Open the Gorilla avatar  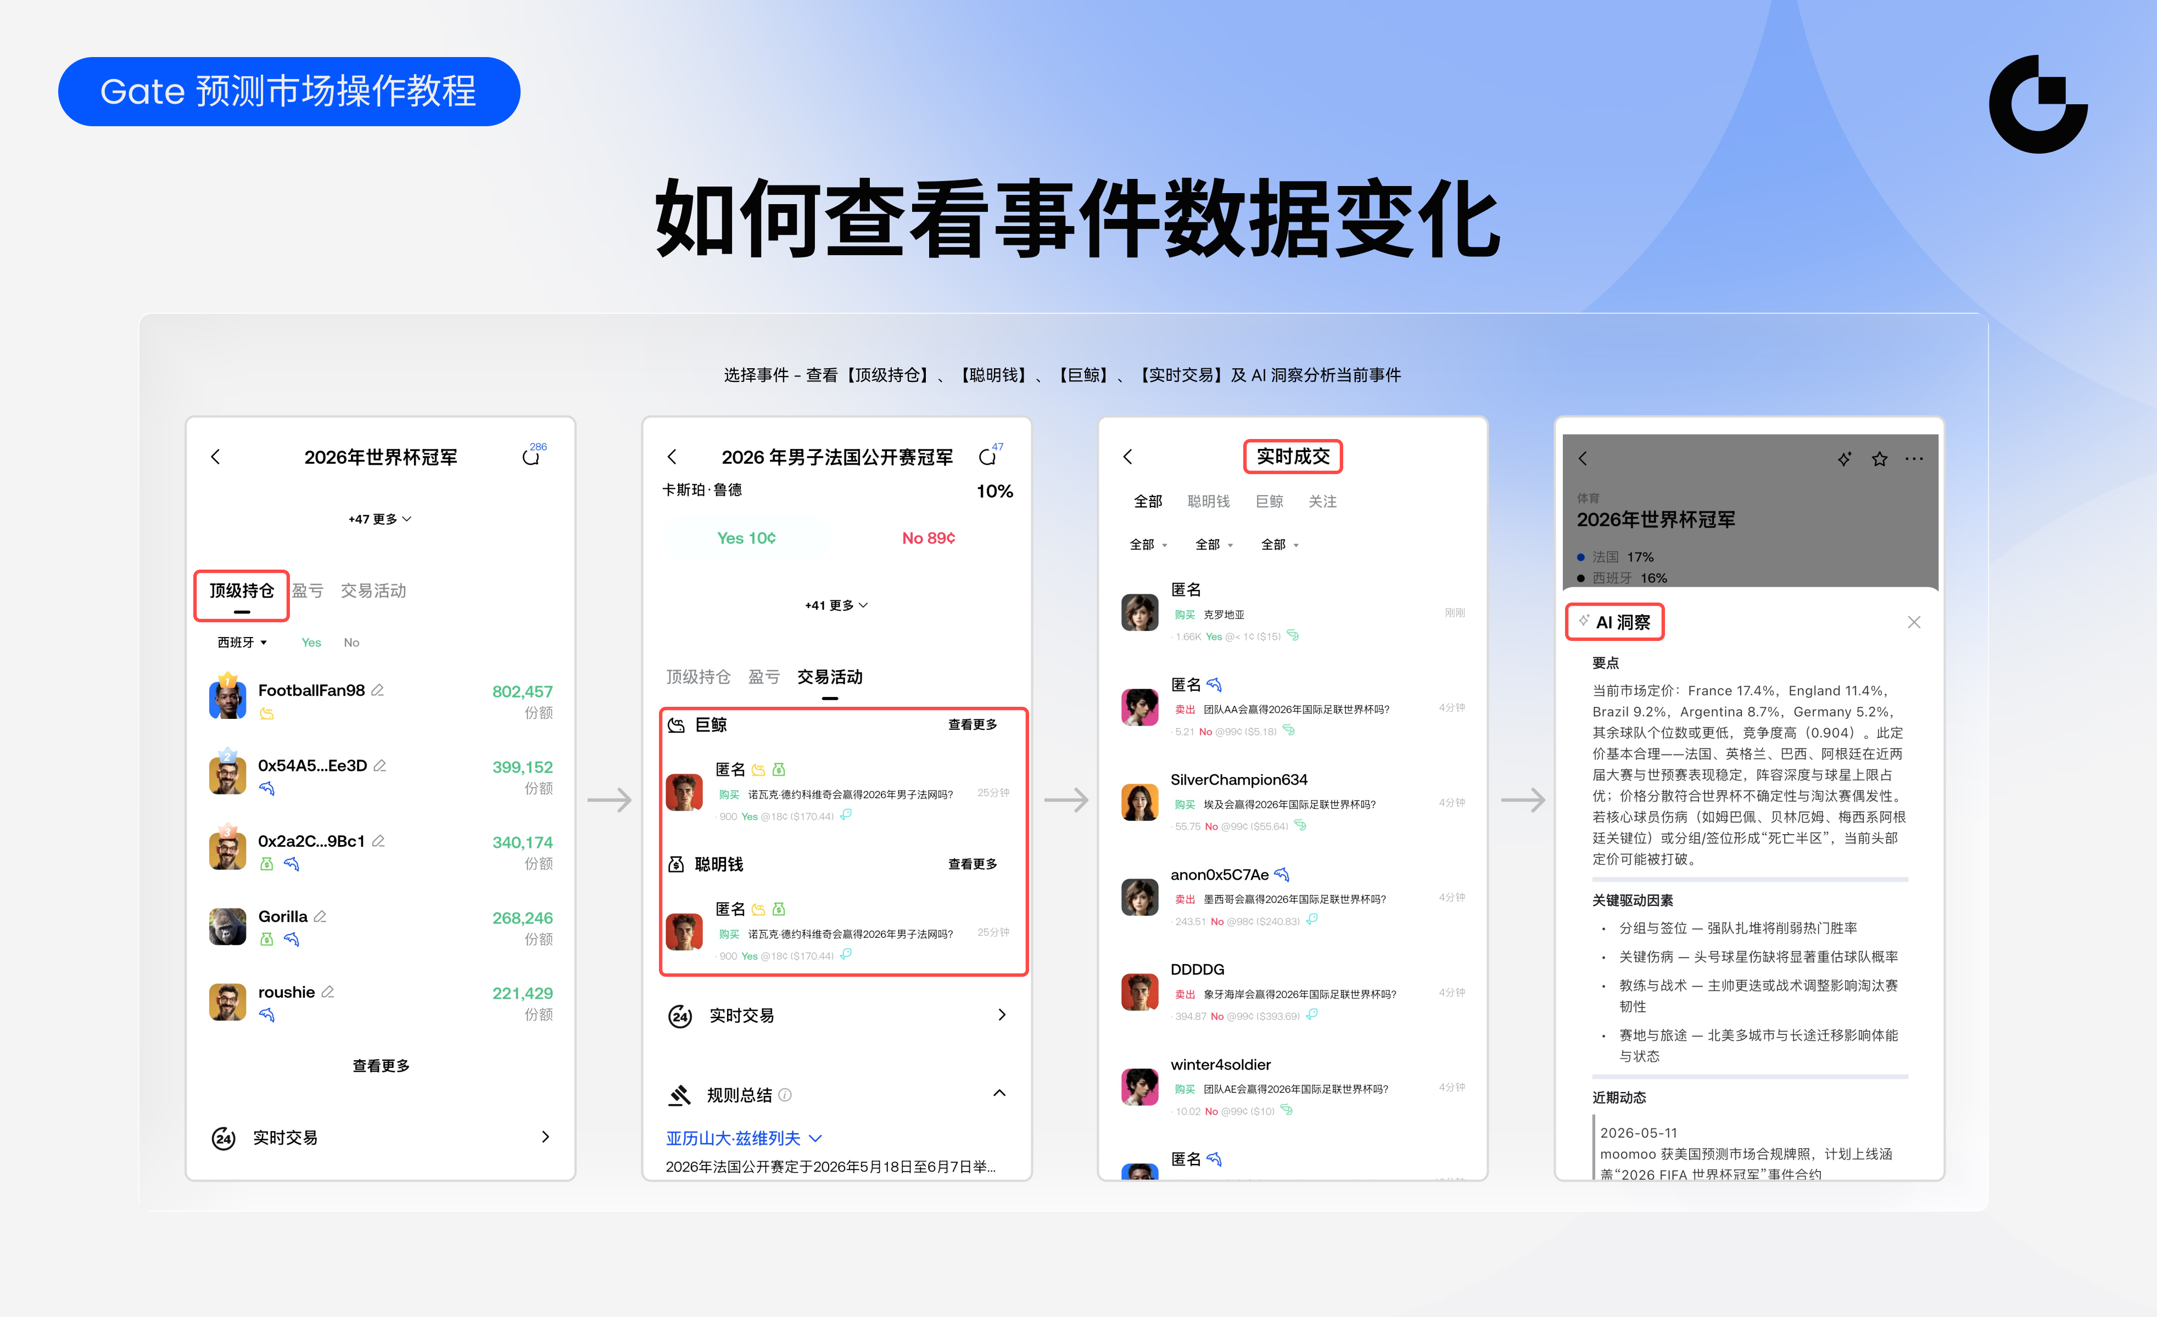coord(227,926)
